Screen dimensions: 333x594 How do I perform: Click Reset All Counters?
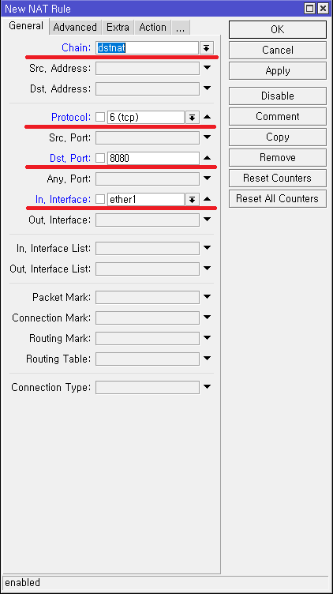278,198
